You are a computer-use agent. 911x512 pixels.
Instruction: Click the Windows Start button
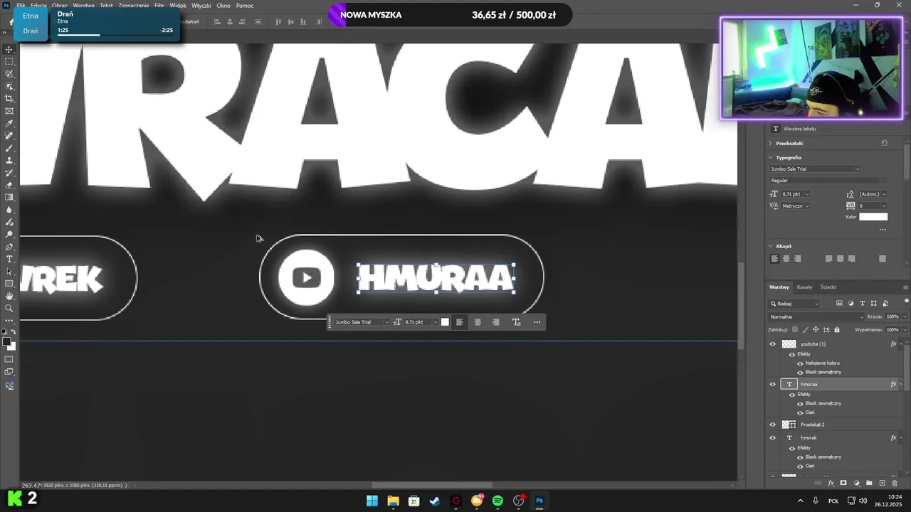[x=372, y=501]
